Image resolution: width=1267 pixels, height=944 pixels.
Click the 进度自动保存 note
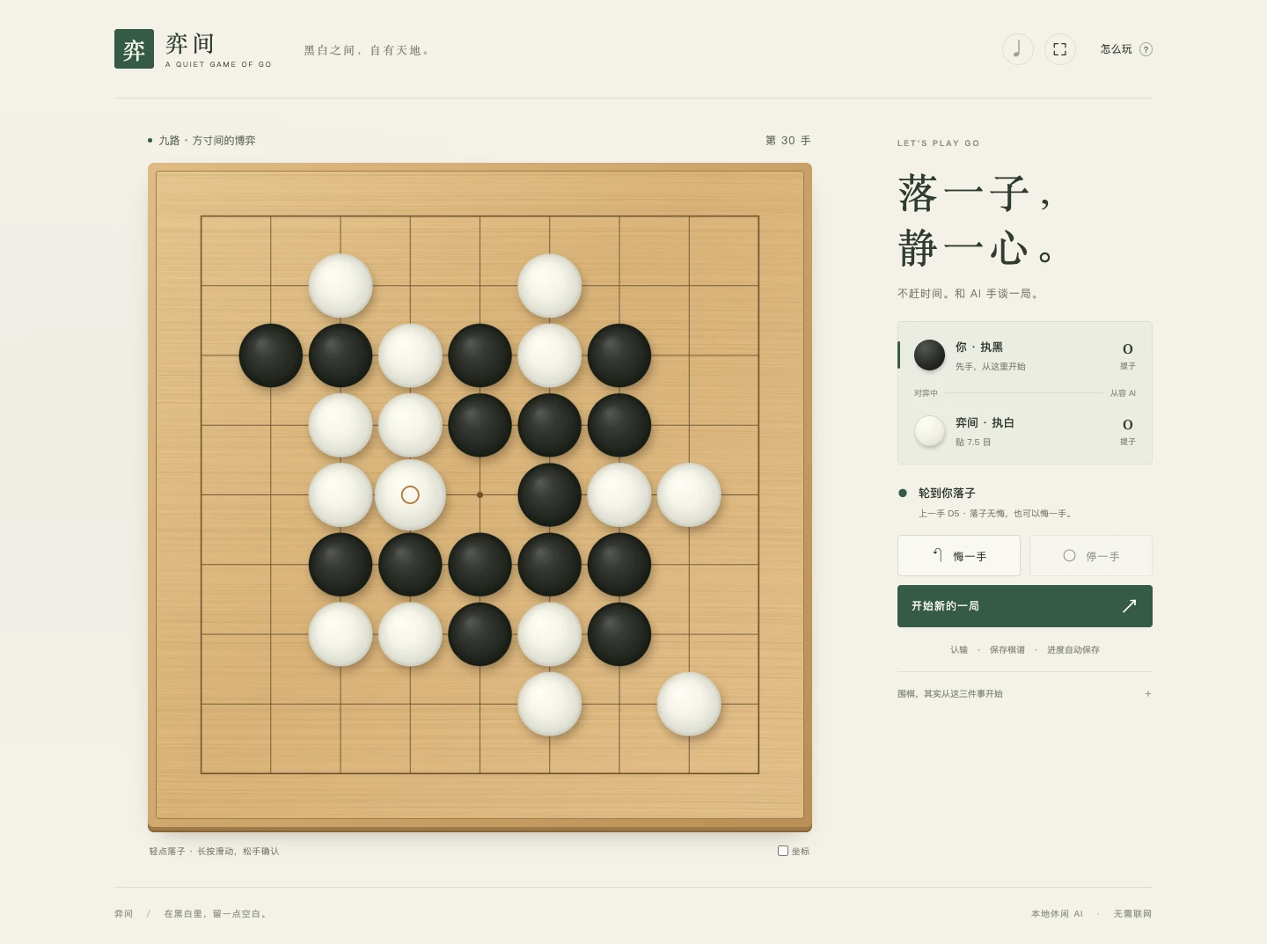click(x=1073, y=650)
